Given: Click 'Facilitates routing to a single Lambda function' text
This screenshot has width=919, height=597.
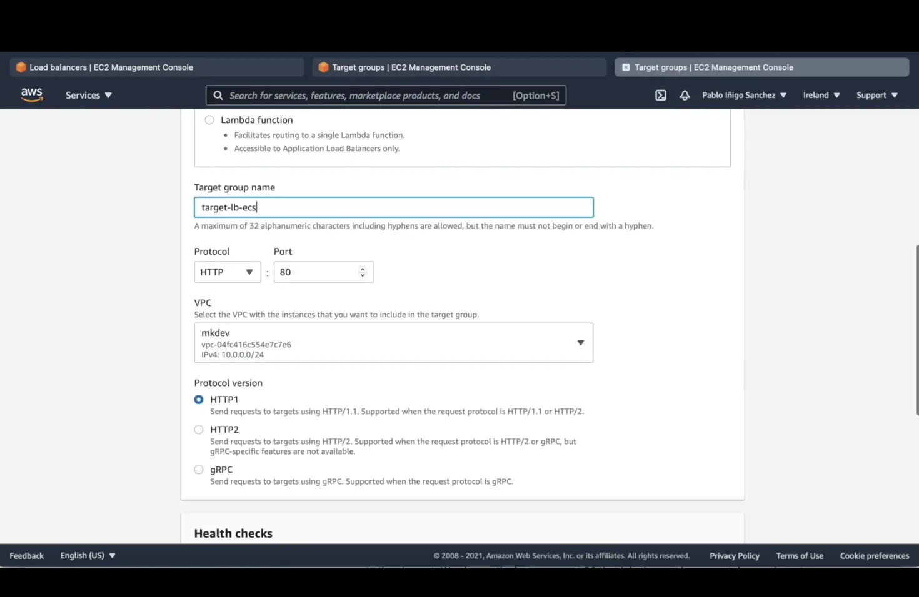Looking at the screenshot, I should tap(319, 135).
